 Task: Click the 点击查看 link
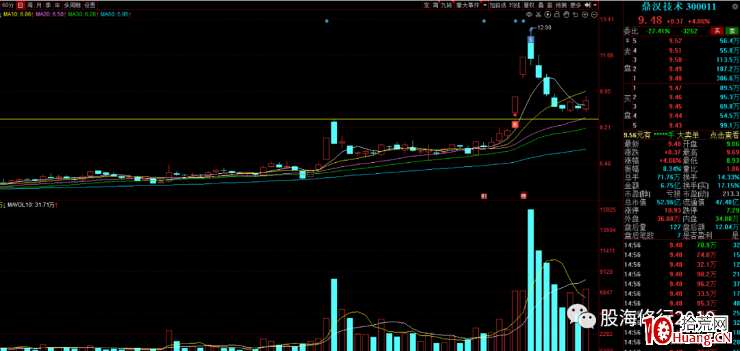(x=724, y=135)
